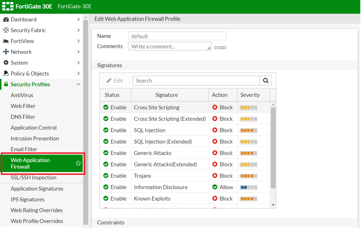
Task: Click the Security Profiles lock icon
Action: (6, 84)
